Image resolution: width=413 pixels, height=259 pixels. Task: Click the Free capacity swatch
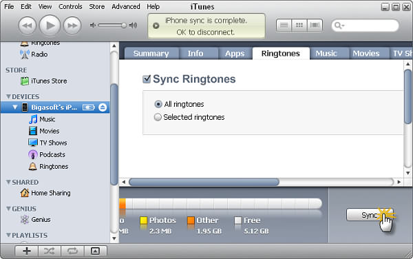[238, 220]
